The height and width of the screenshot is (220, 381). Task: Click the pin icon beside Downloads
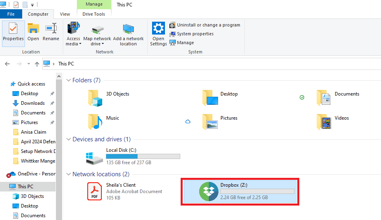click(52, 103)
